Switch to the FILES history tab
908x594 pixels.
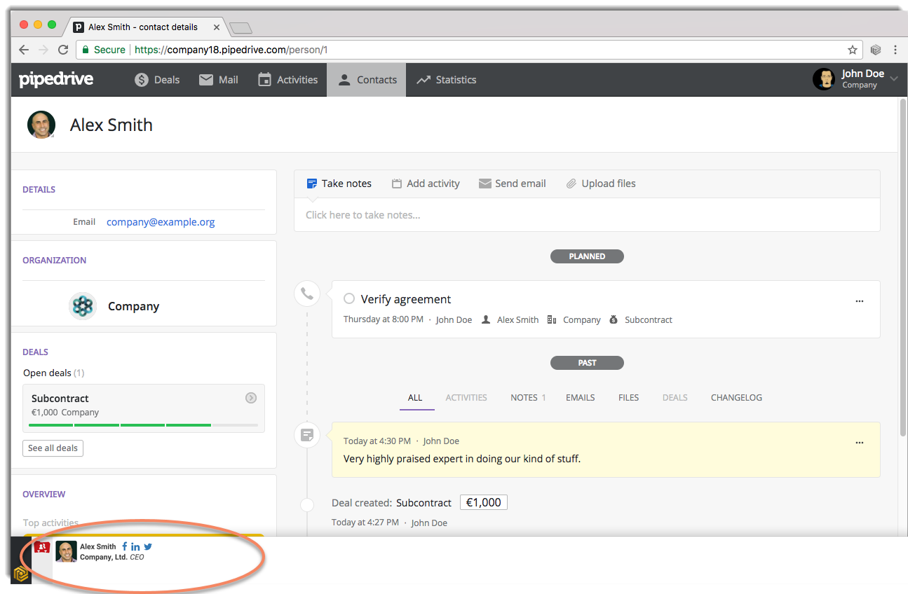click(x=629, y=397)
